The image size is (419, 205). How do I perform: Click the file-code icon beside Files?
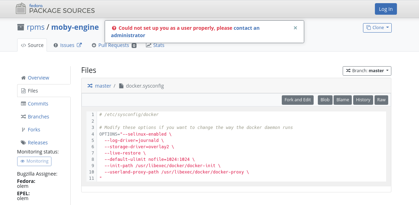(x=23, y=91)
